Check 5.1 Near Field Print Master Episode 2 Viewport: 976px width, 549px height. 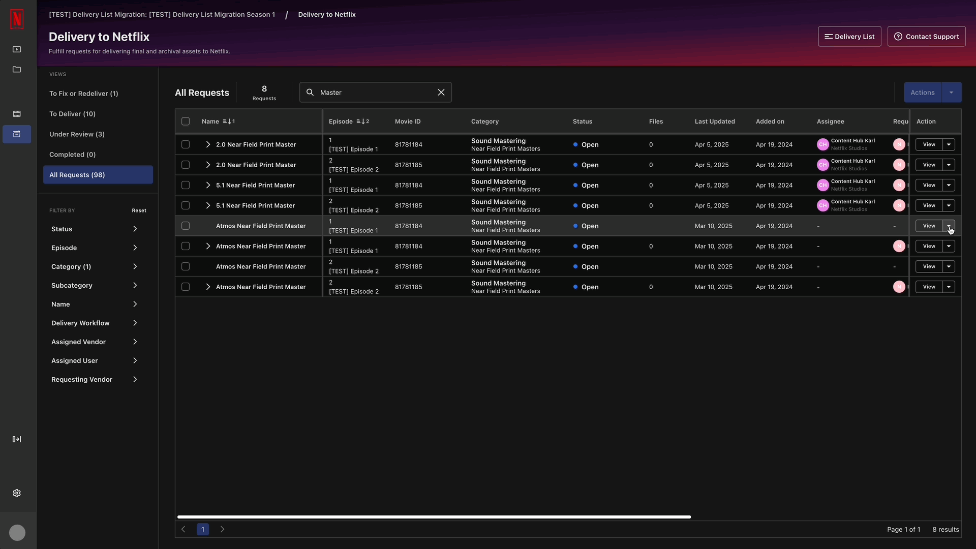186,205
